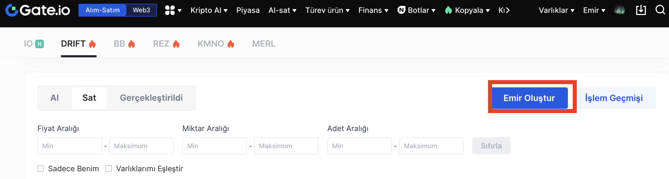Click the green Kopyala flame icon

click(x=448, y=10)
